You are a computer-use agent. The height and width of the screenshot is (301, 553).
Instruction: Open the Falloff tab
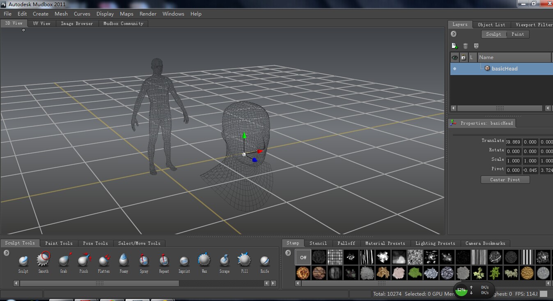pos(346,243)
